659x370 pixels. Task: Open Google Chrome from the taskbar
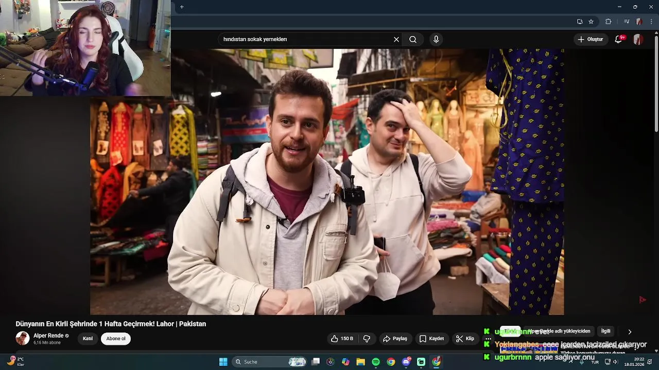point(391,362)
